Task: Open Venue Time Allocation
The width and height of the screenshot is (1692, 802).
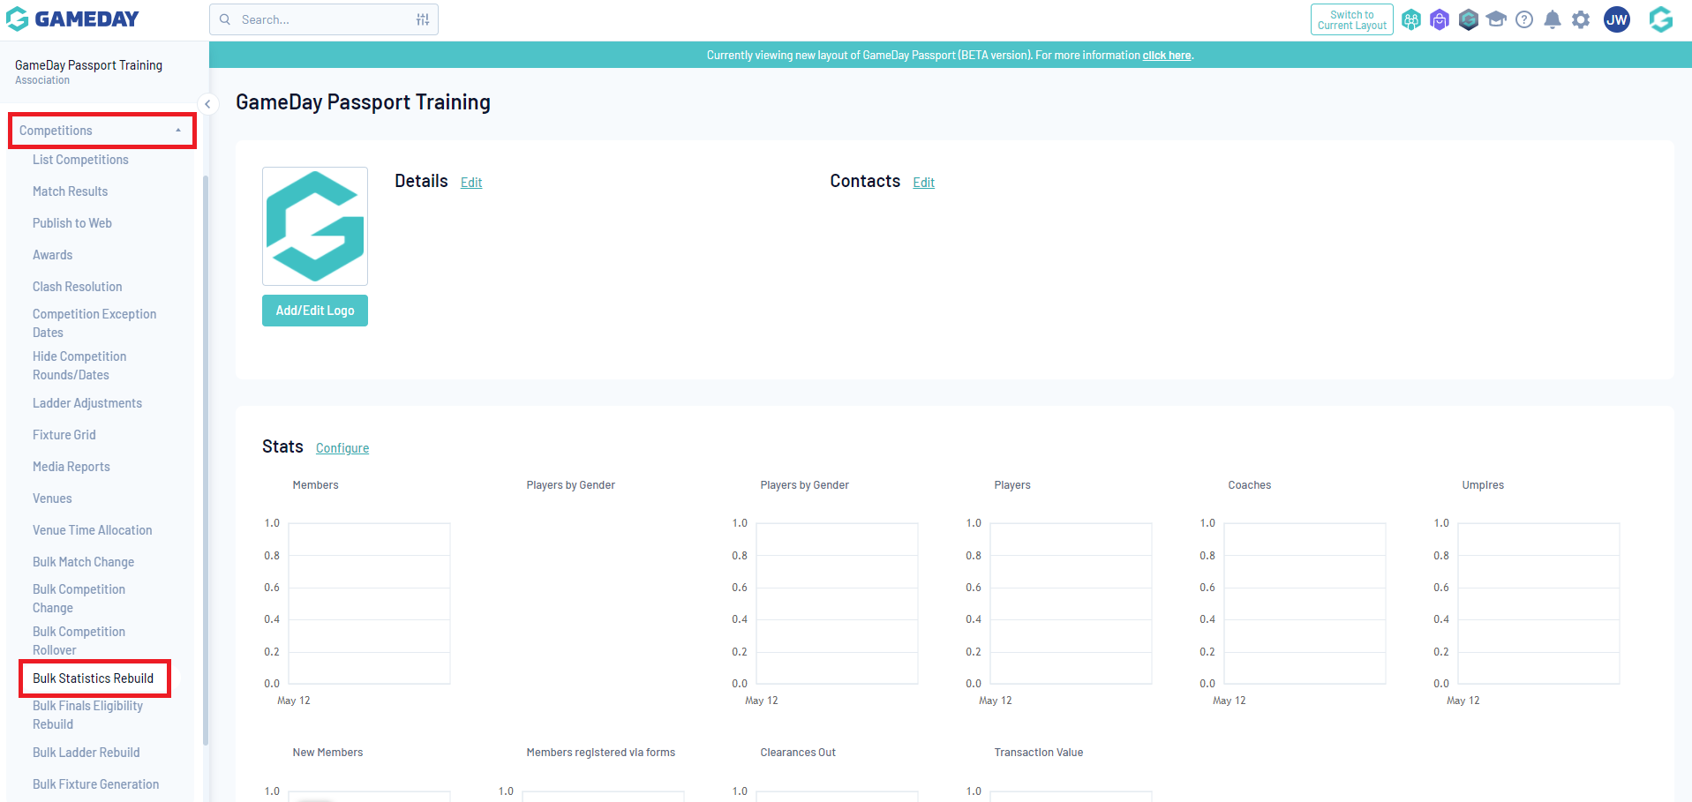Action: pos(93,530)
